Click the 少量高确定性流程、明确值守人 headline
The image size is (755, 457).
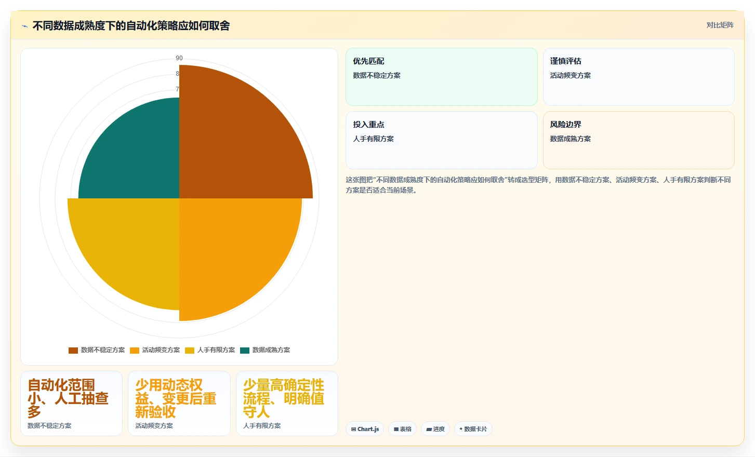284,398
